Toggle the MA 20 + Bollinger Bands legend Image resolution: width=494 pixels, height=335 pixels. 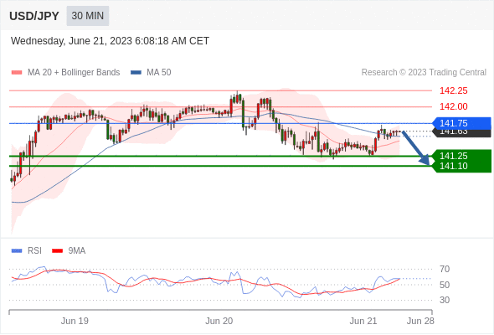tap(65, 73)
